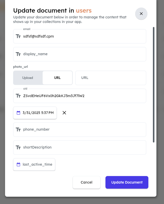Screen dimensions: 164x204
Task: Click the text-type icon in email field
Action: point(18,36)
